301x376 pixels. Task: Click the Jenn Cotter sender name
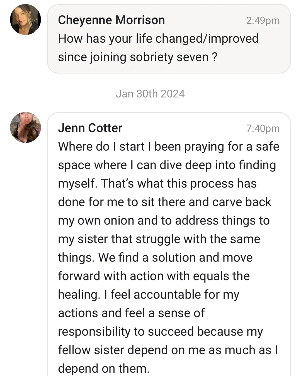pyautogui.click(x=90, y=128)
